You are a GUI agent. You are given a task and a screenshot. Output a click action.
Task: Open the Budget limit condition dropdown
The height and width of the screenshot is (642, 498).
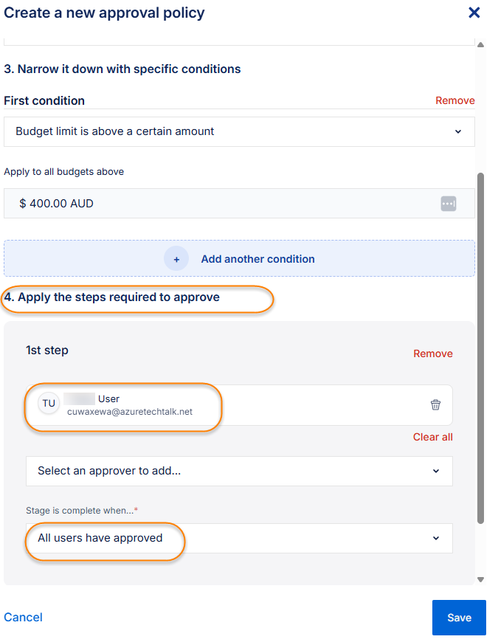(x=239, y=131)
